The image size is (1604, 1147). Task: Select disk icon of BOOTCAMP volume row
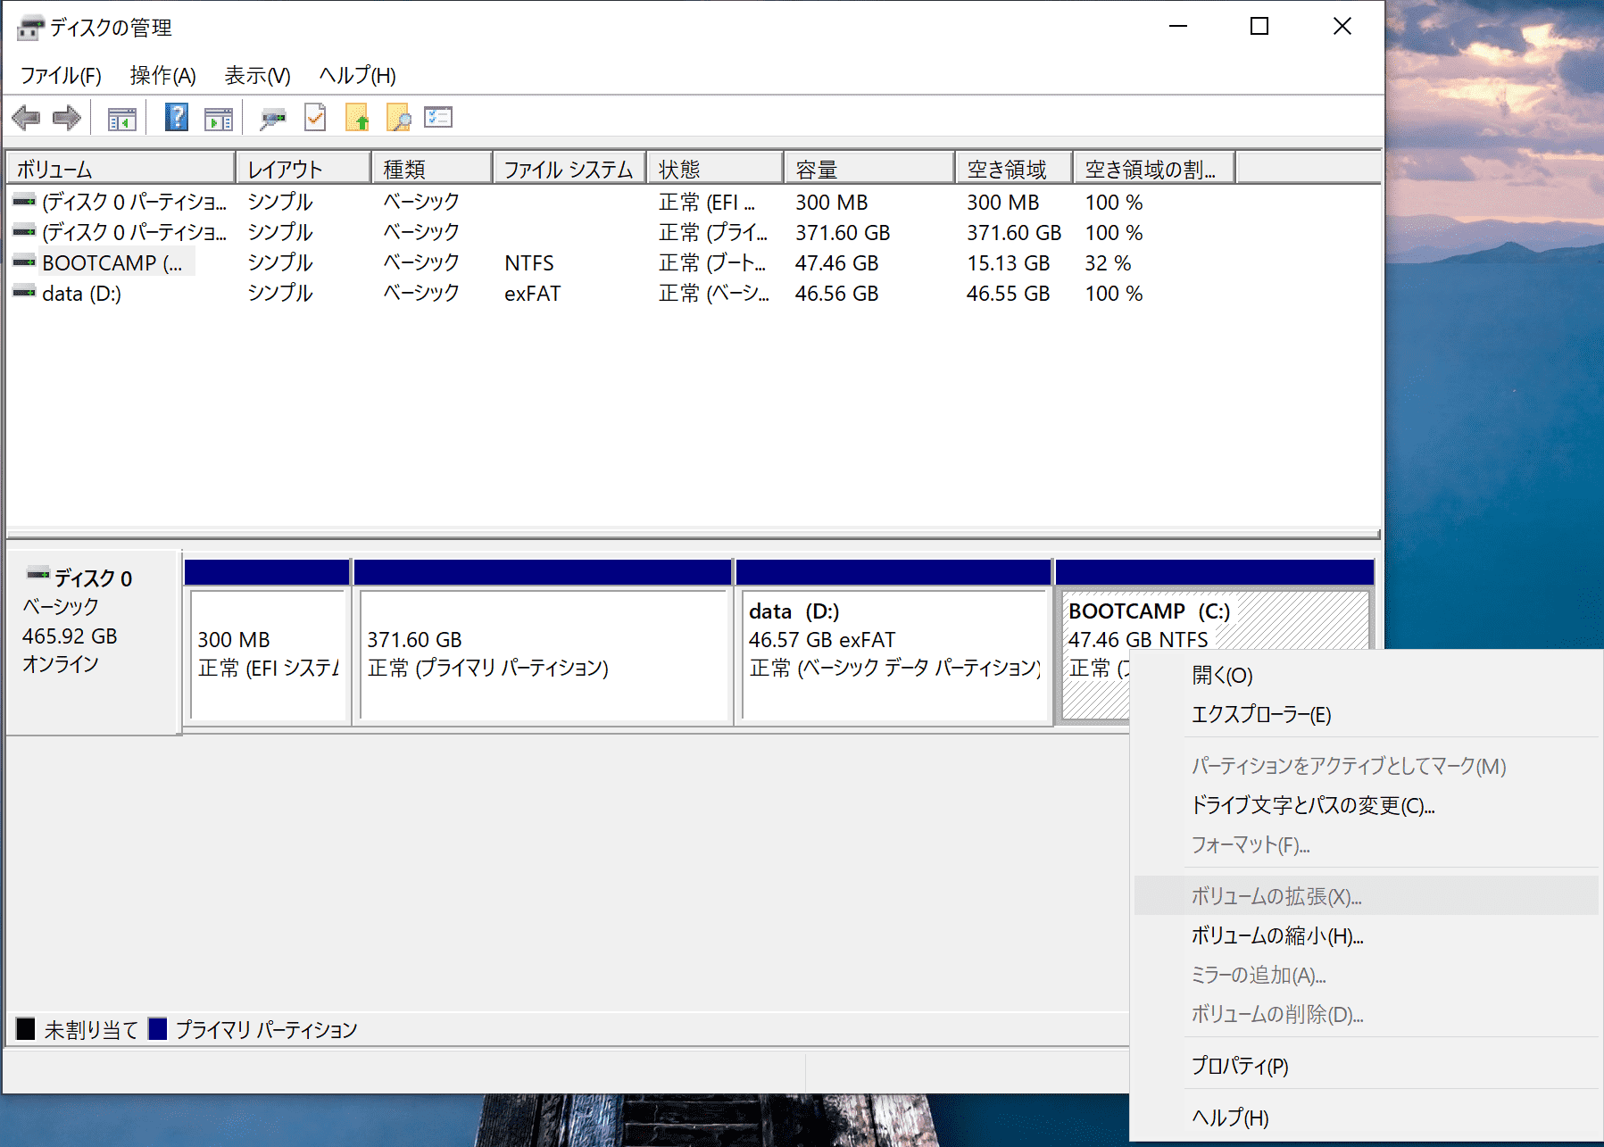point(24,262)
